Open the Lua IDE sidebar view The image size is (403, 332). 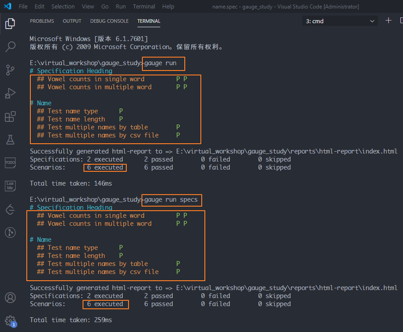pos(10,186)
